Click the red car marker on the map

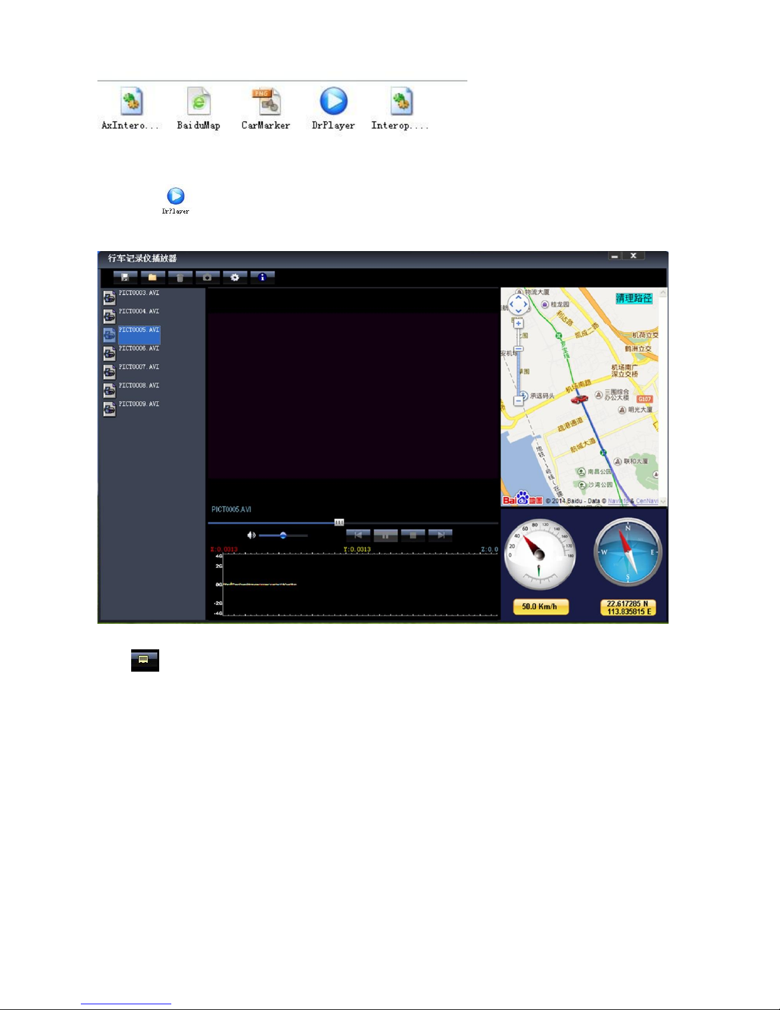click(x=579, y=399)
